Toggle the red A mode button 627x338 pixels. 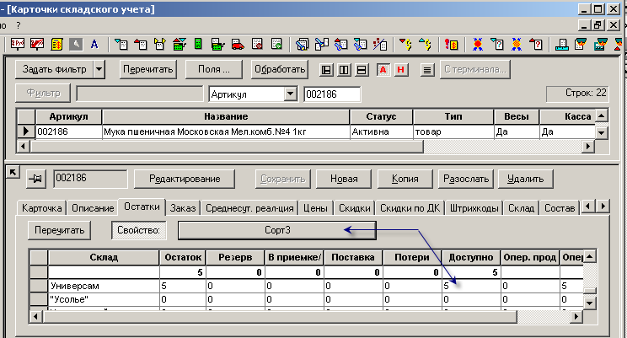coord(383,70)
